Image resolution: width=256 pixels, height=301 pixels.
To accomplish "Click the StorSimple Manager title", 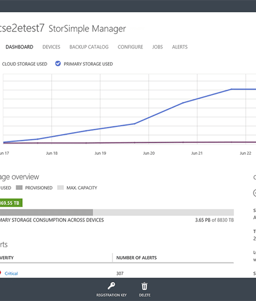I will point(87,29).
